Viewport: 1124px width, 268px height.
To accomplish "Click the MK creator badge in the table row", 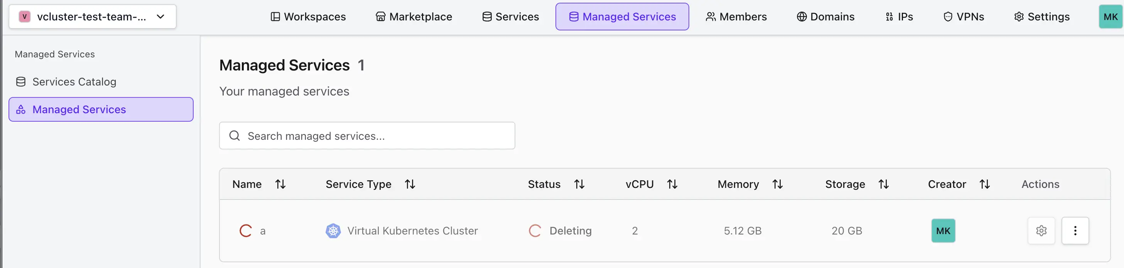I will pos(943,231).
